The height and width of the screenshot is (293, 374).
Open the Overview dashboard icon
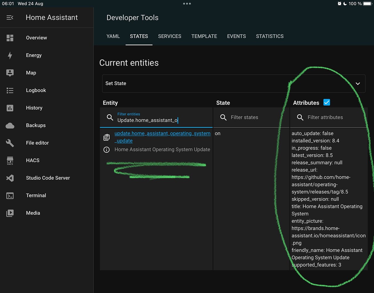(10, 38)
